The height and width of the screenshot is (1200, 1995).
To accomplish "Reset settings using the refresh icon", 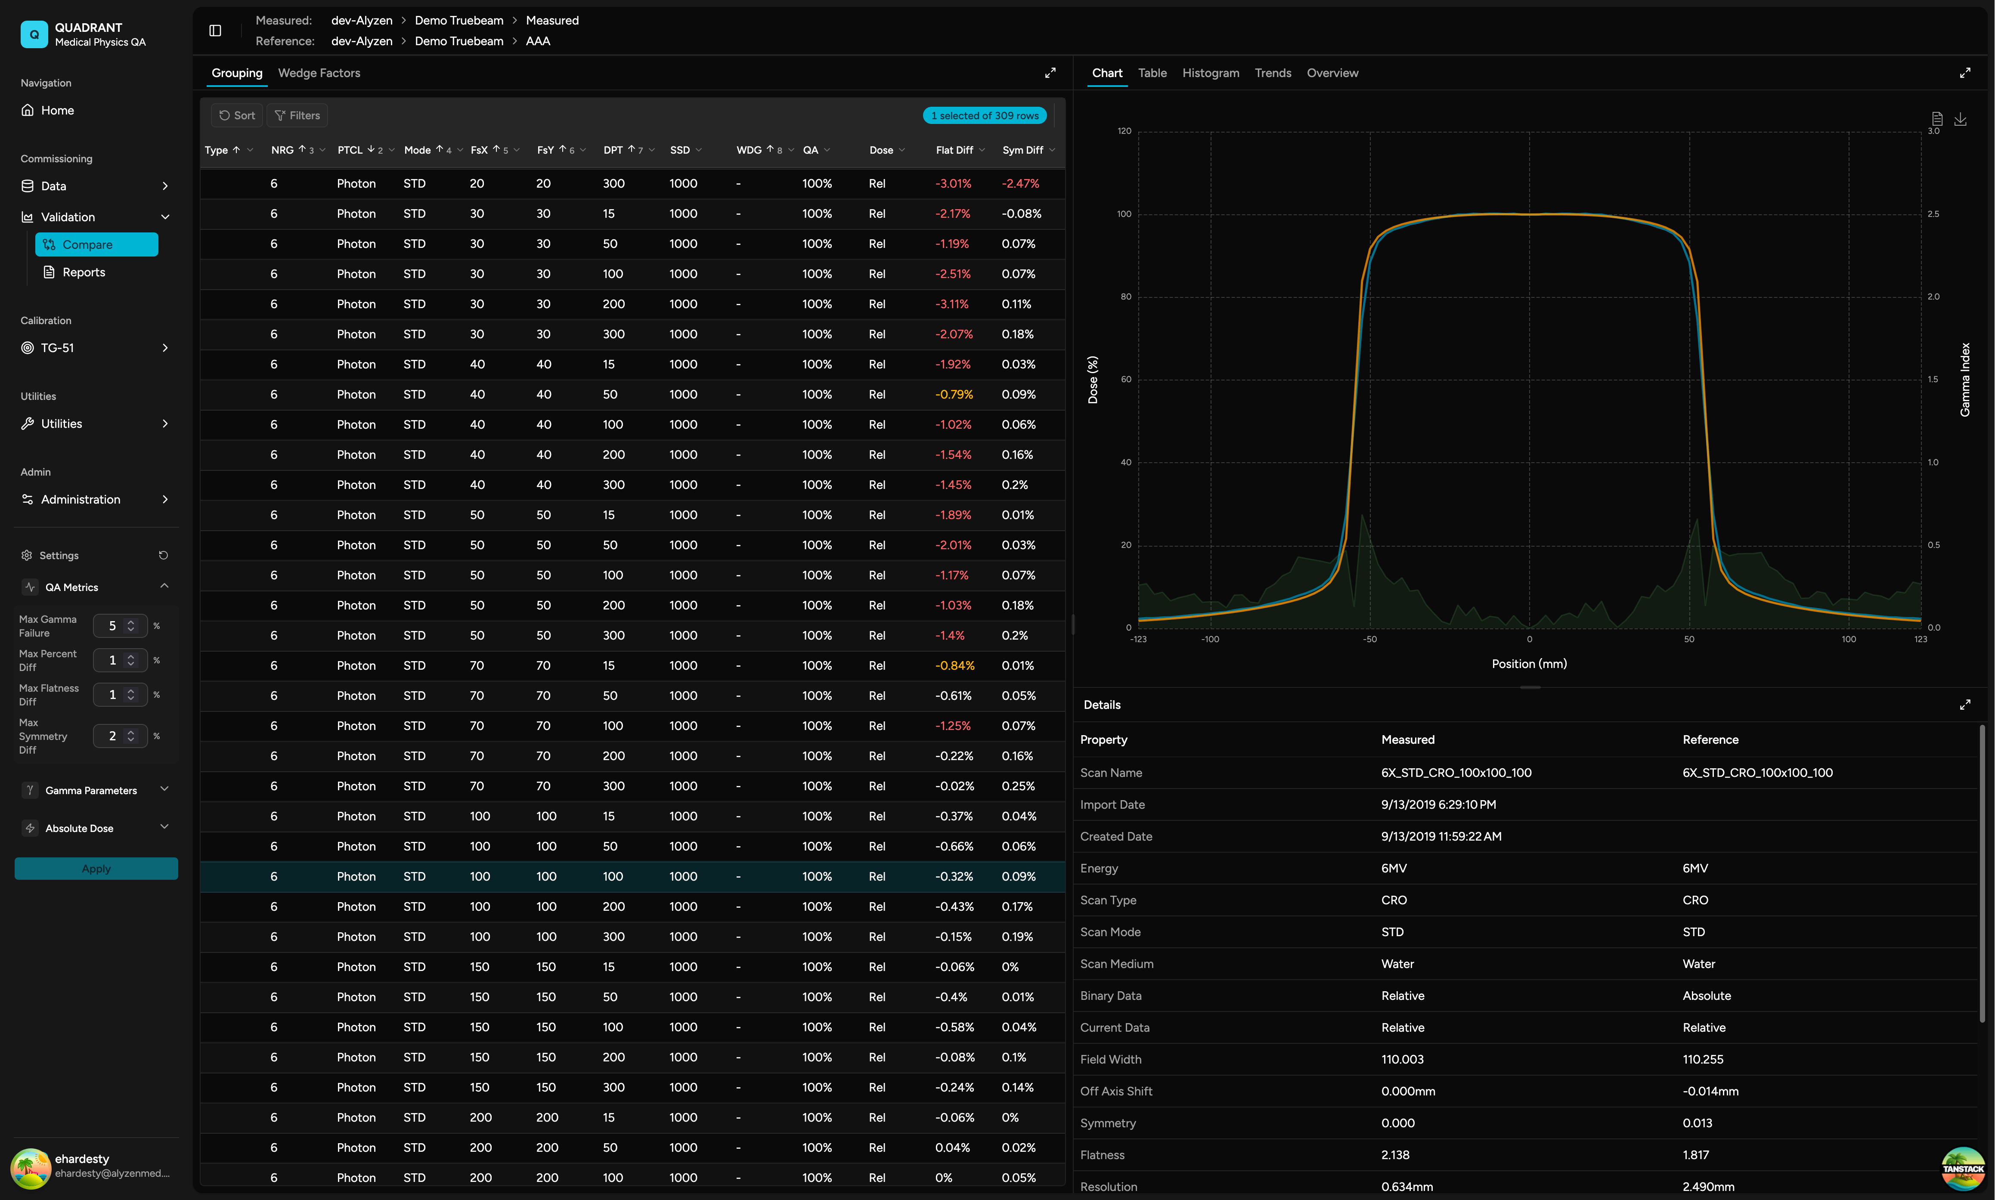I will tap(163, 556).
